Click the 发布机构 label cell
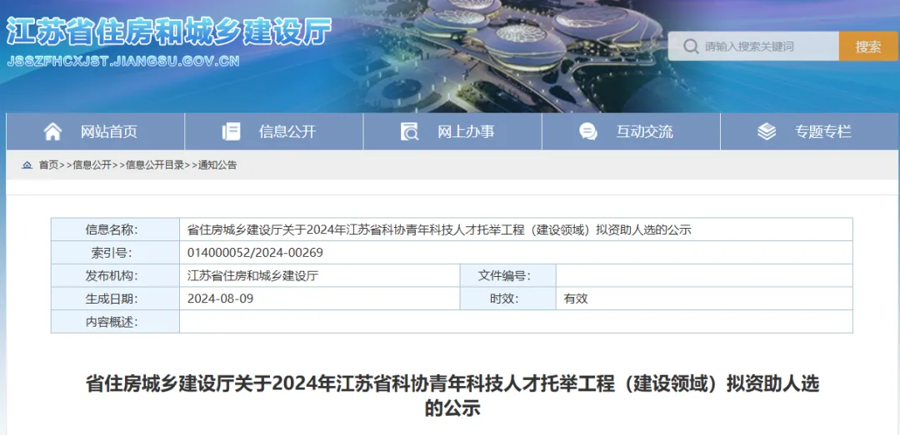The image size is (900, 435). click(115, 275)
